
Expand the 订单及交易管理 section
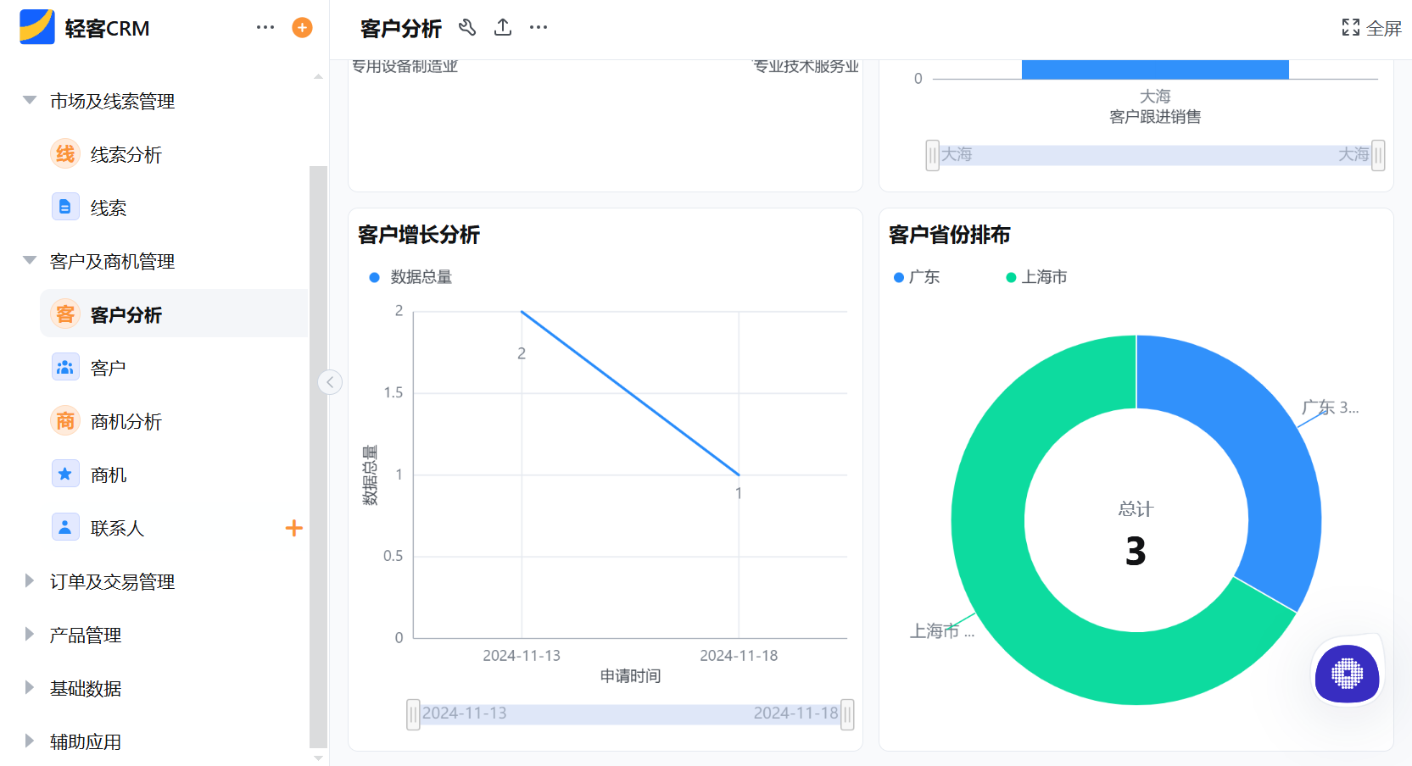pos(28,581)
